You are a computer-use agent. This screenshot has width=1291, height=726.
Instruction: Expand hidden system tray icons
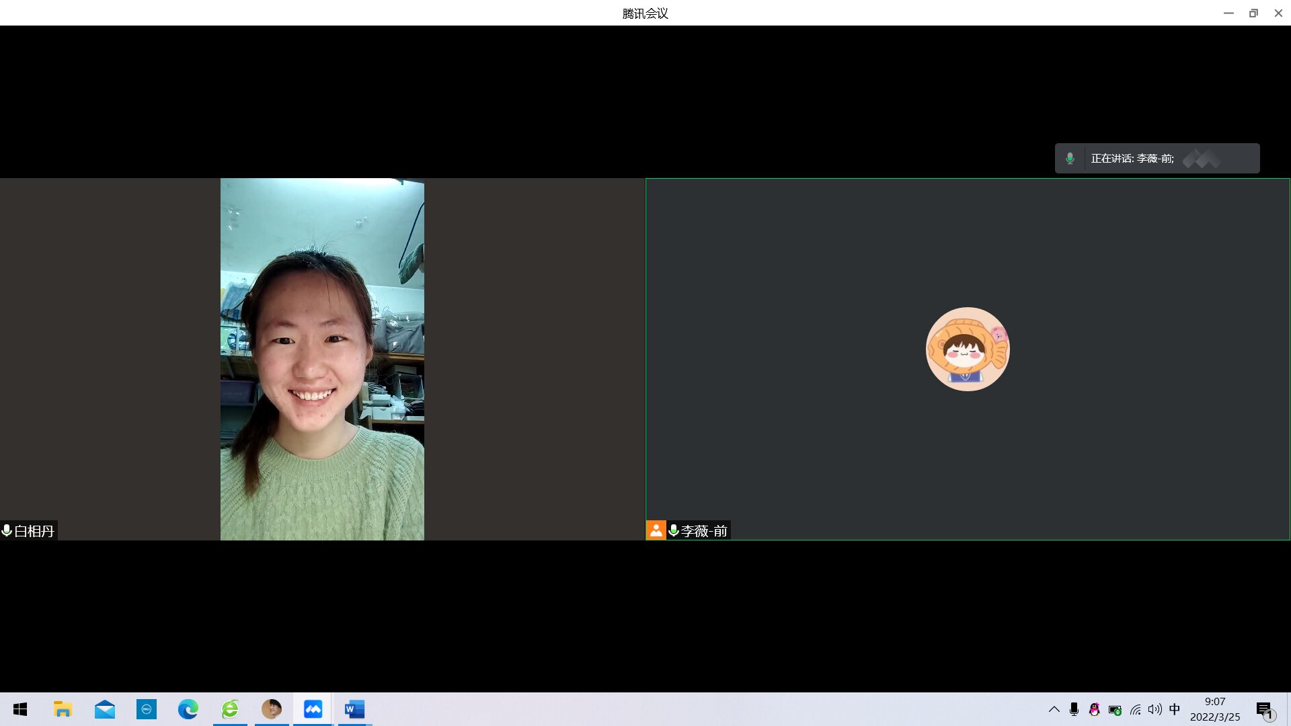1054,710
